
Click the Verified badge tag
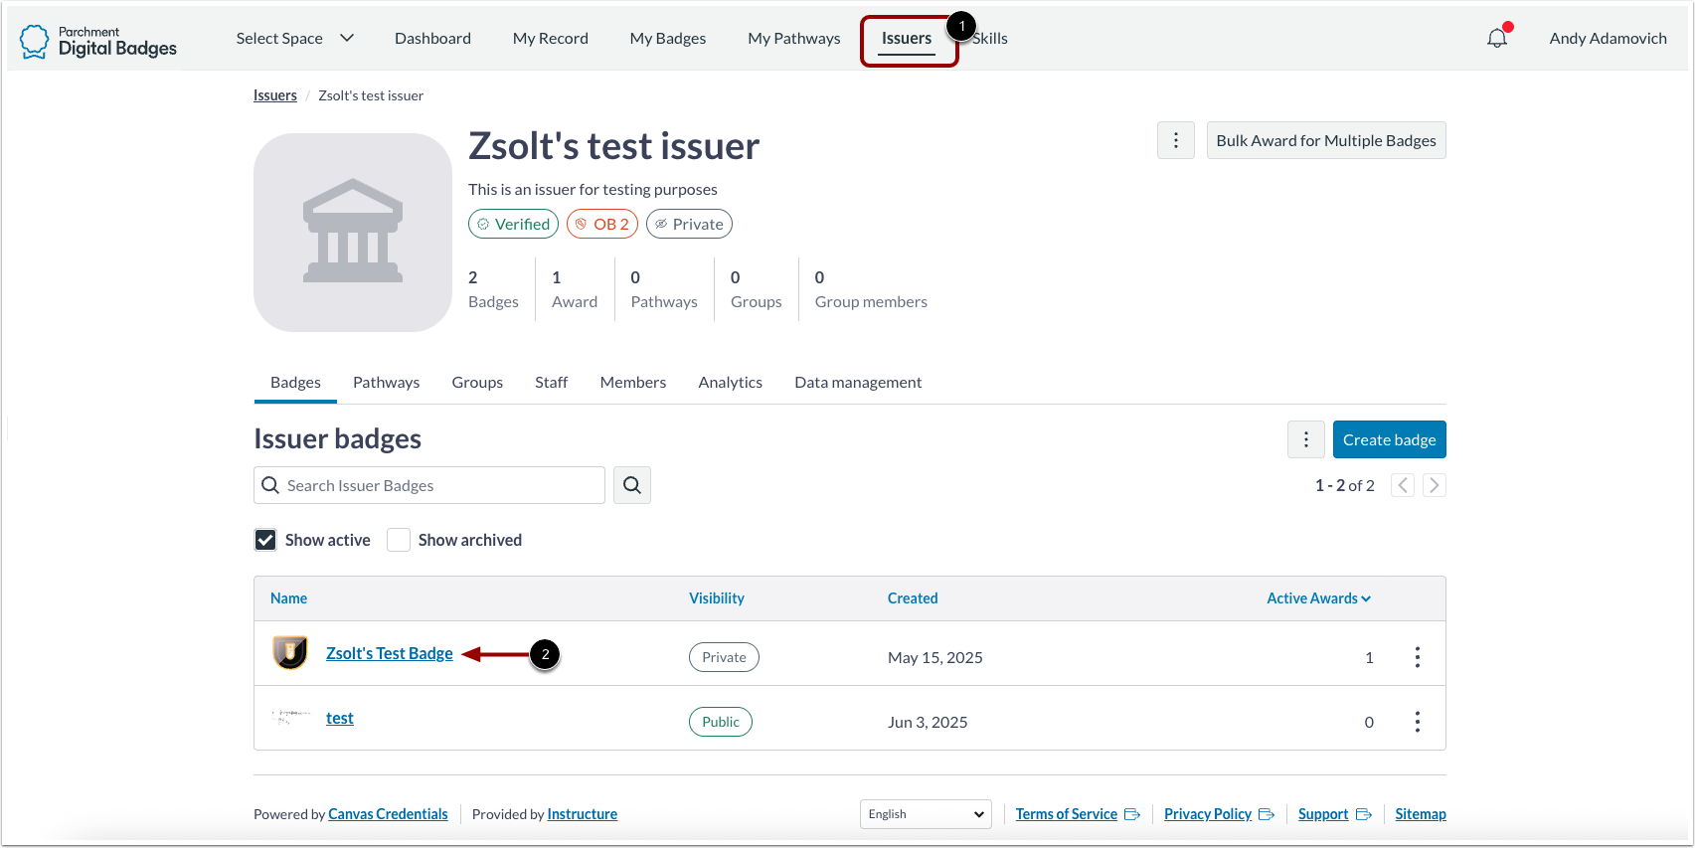tap(513, 224)
